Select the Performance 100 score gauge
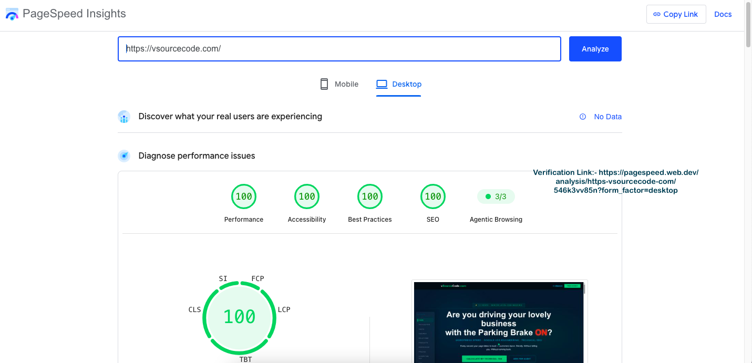 click(244, 196)
